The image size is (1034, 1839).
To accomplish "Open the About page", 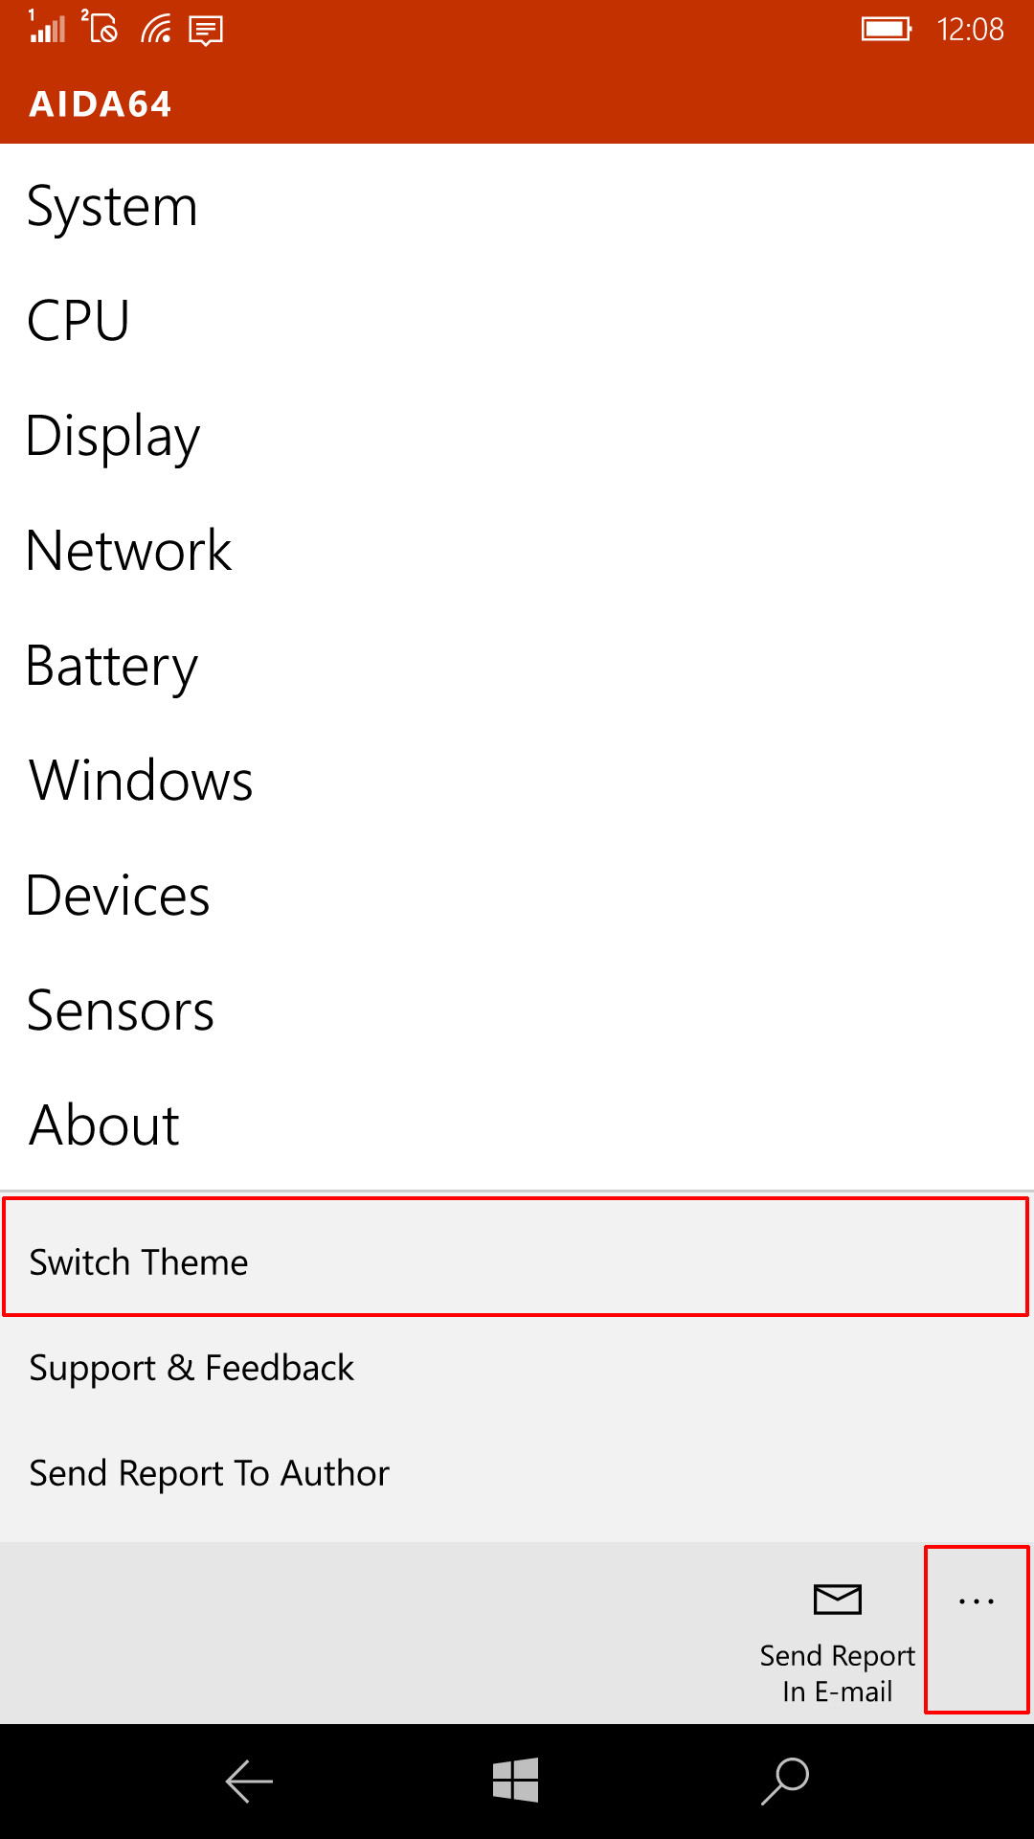I will (102, 1124).
